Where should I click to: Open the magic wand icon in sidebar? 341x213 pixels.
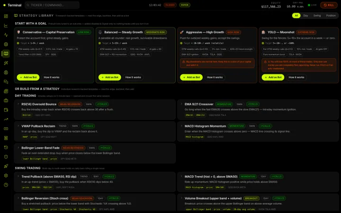6,63
